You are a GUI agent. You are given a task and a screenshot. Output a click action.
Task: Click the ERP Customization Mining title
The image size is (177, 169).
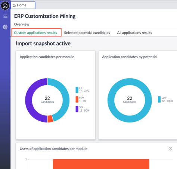pos(45,16)
